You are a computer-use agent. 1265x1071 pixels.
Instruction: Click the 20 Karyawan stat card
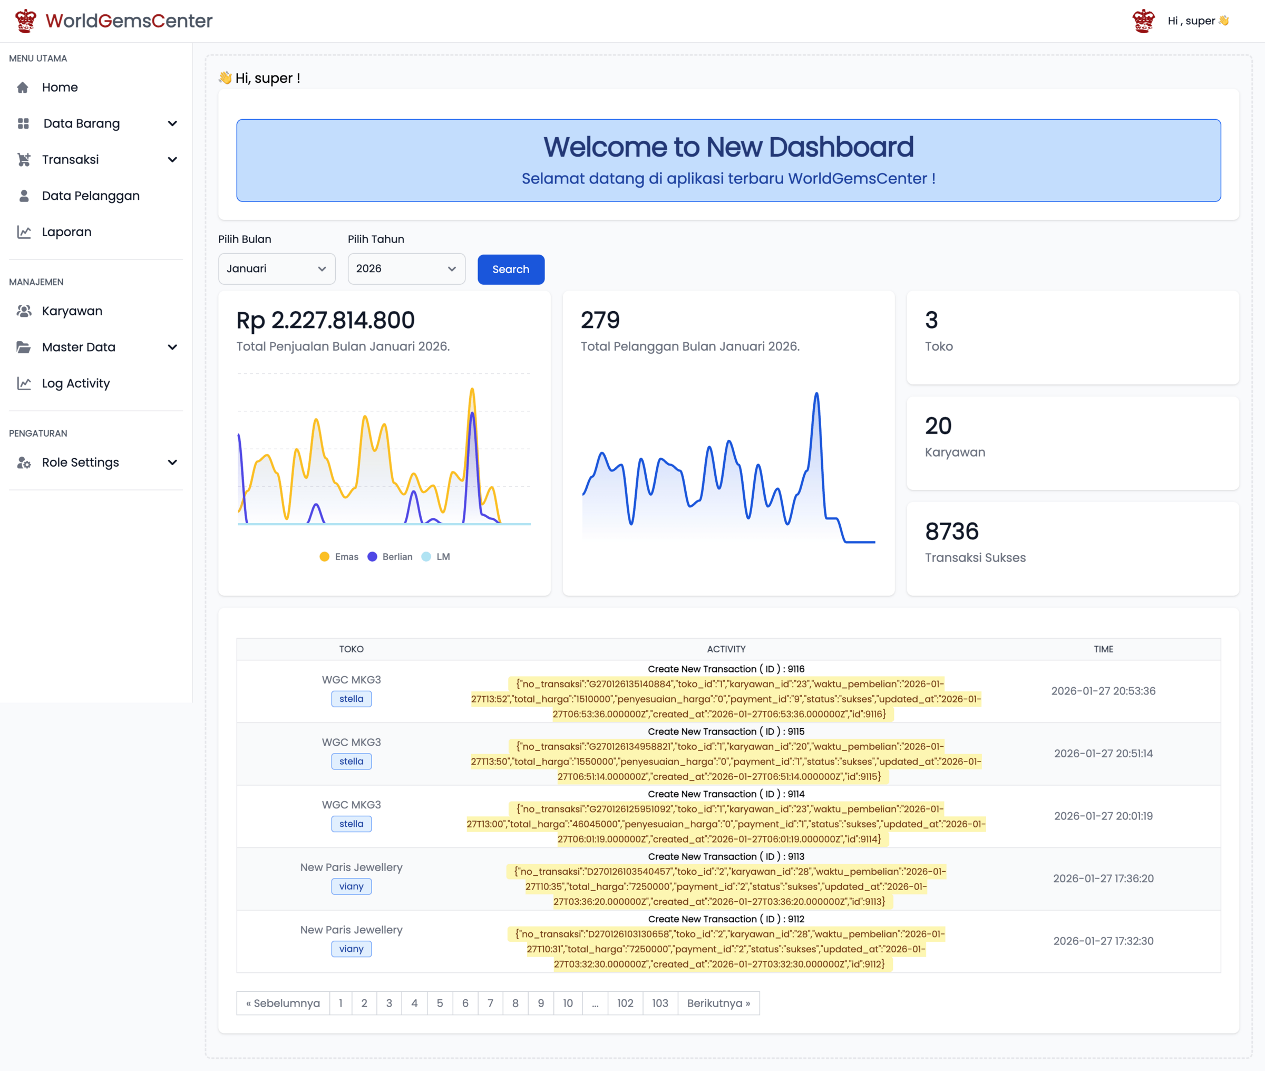click(x=1073, y=443)
